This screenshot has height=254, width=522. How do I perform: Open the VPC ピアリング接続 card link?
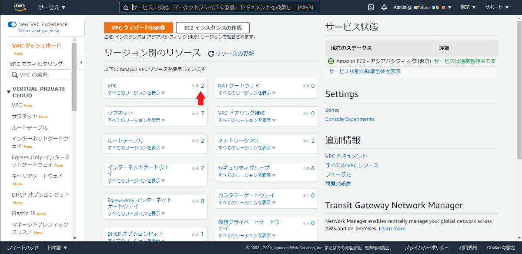coord(241,113)
